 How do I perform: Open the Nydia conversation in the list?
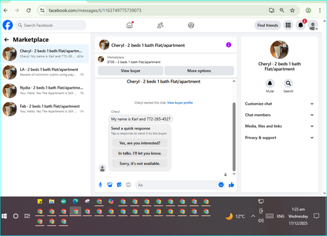tap(45, 91)
